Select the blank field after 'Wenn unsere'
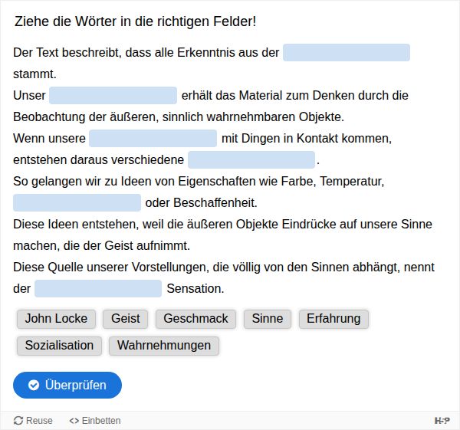The height and width of the screenshot is (430, 460). point(153,139)
